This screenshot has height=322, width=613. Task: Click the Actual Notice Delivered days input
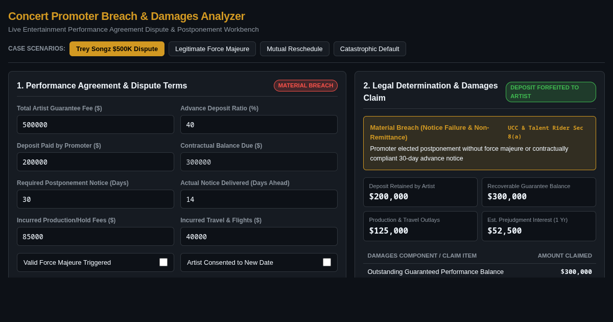click(259, 199)
